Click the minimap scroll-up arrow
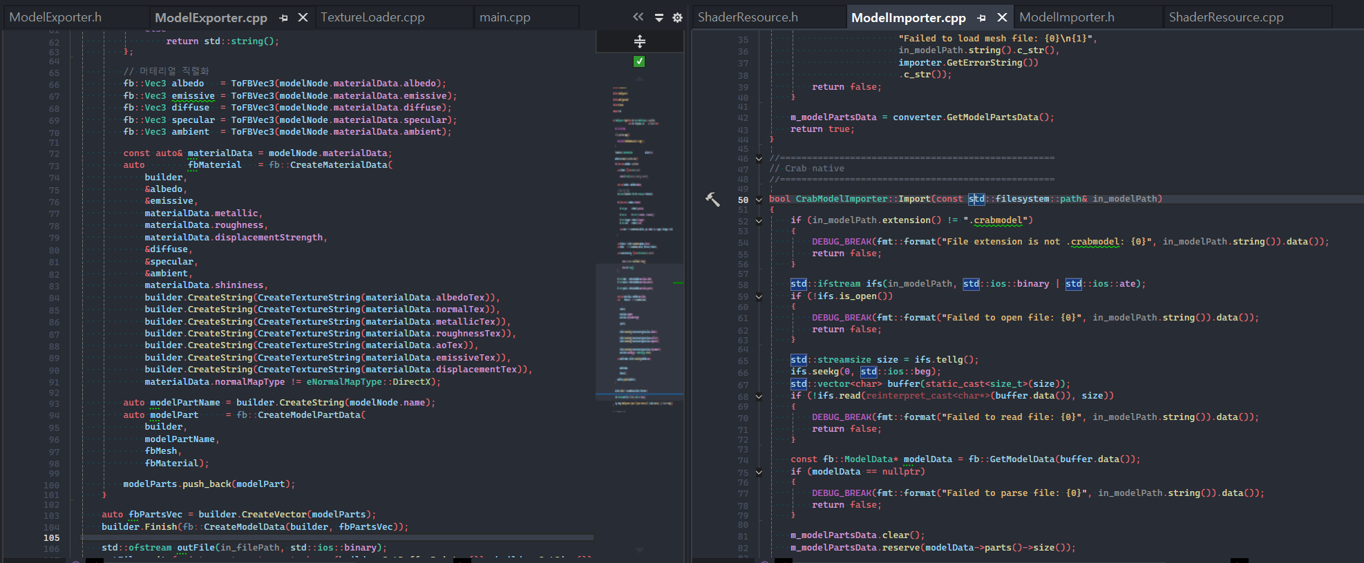This screenshot has width=1364, height=563. [x=639, y=78]
